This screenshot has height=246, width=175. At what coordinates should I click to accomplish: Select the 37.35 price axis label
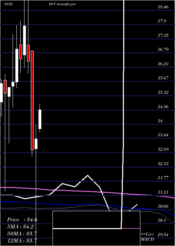(x=163, y=35)
